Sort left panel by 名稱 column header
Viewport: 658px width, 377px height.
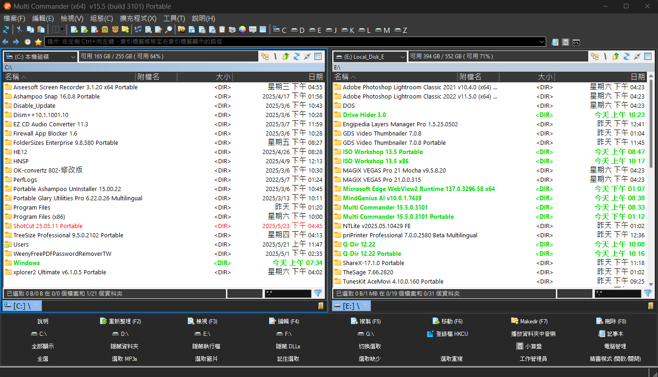[x=69, y=77]
